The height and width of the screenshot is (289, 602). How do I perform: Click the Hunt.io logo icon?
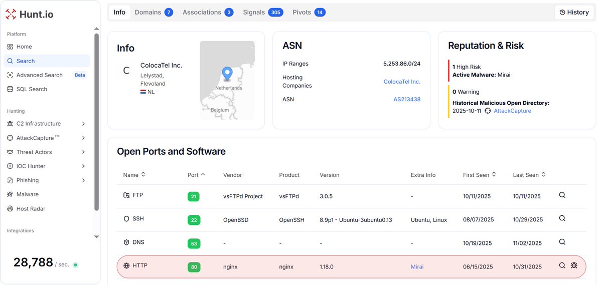[x=11, y=14]
